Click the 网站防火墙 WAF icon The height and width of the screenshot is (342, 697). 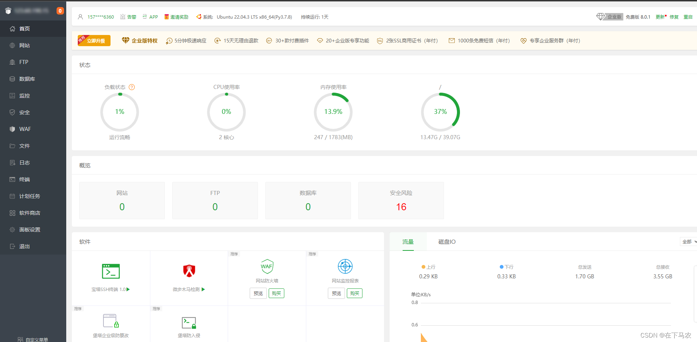click(267, 266)
